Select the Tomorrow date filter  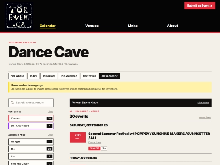point(48,76)
